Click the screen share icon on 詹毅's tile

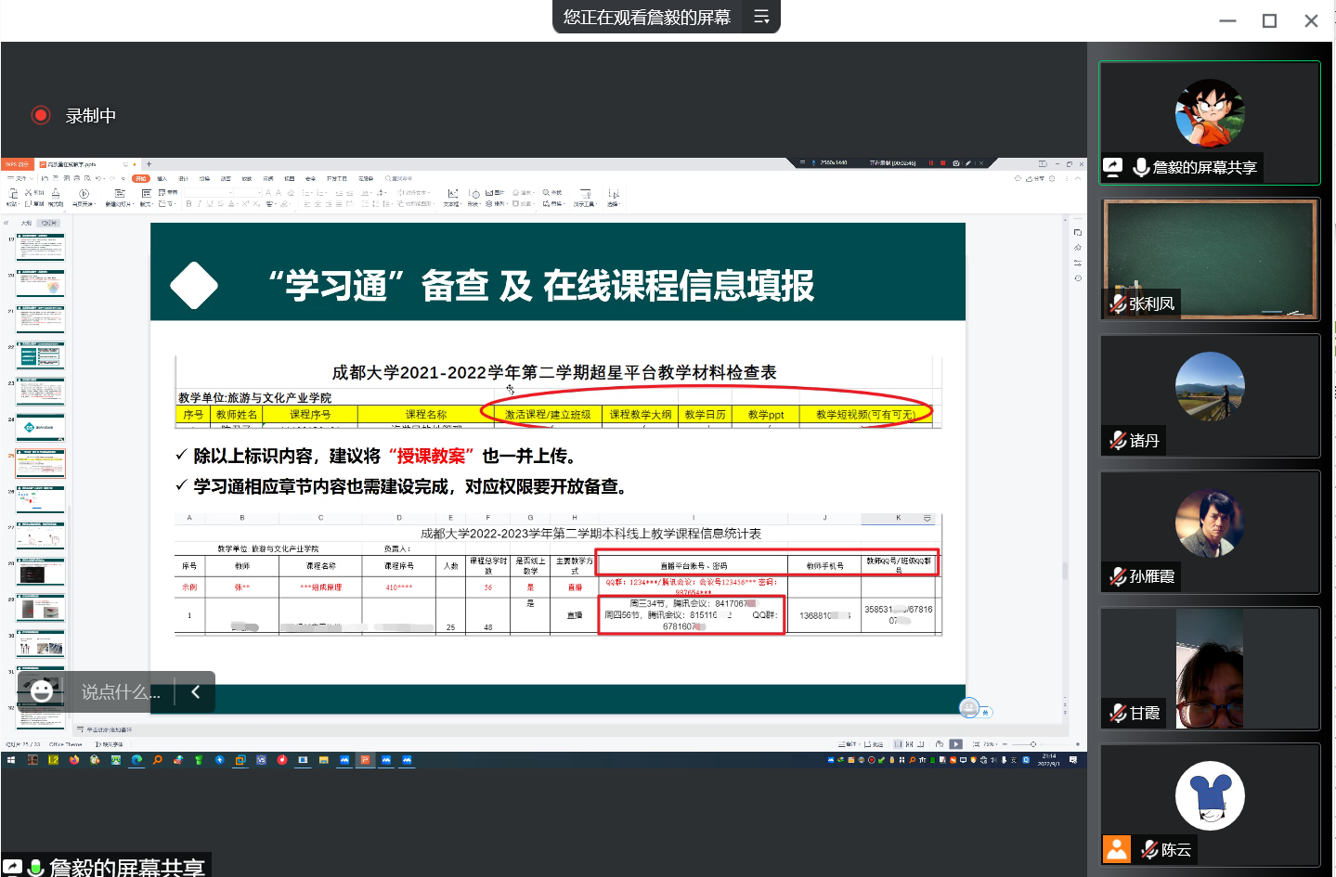[1112, 167]
